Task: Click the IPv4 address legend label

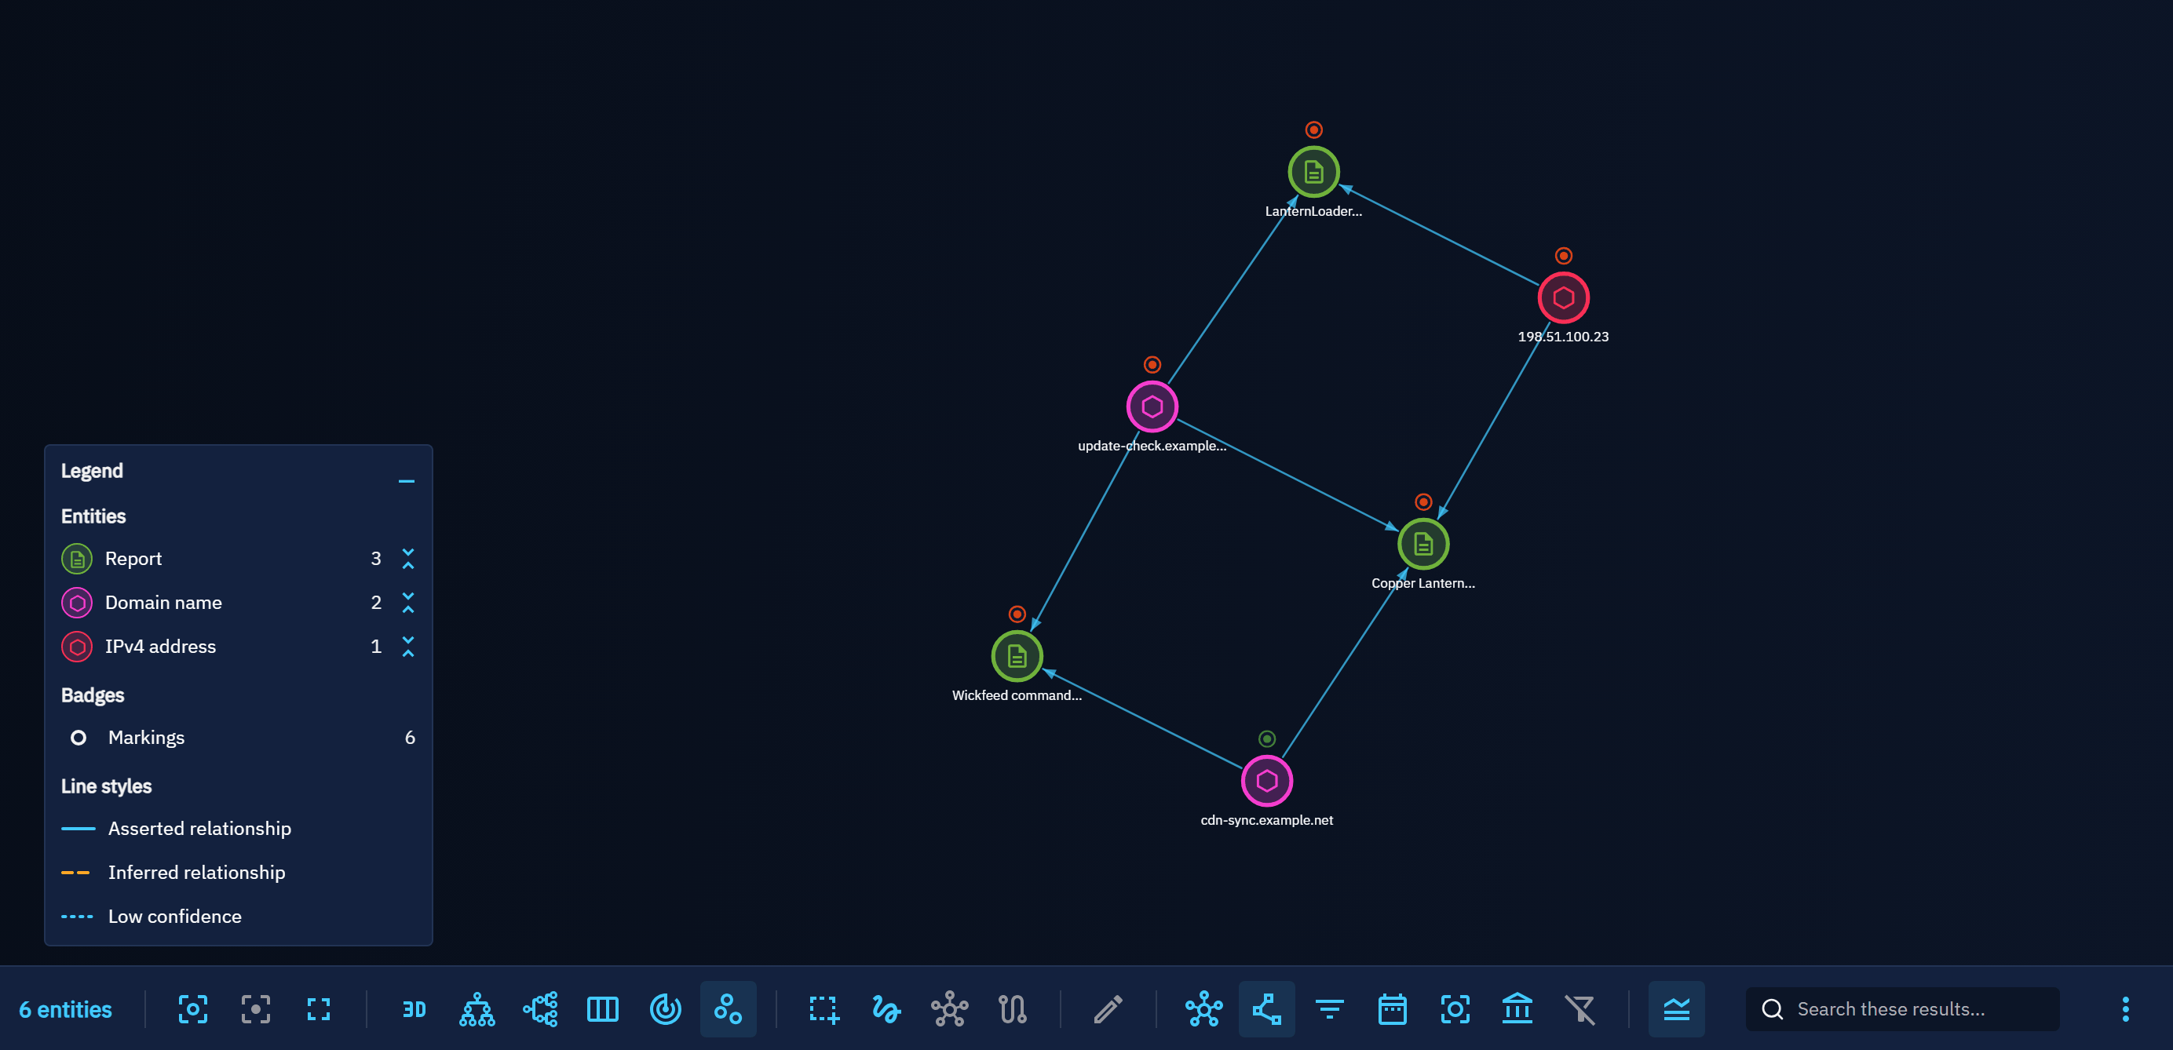Action: click(160, 646)
